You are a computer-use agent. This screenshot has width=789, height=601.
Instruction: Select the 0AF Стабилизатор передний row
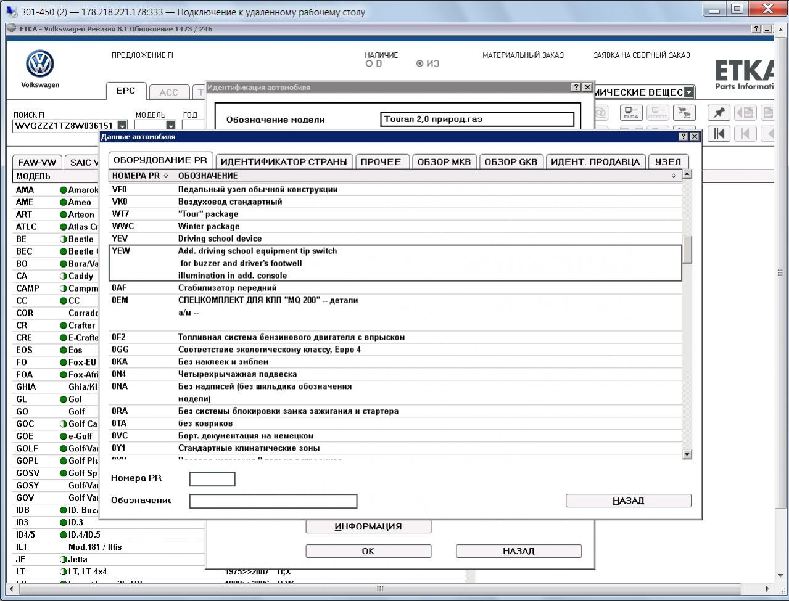tap(395, 288)
